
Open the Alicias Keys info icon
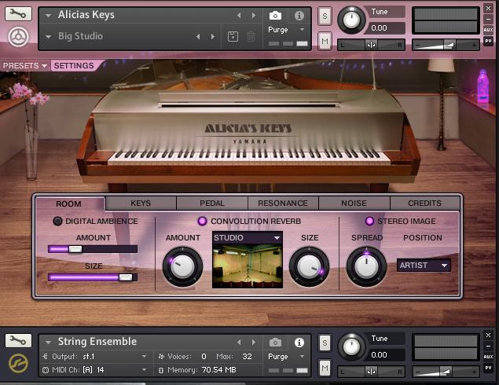click(299, 15)
